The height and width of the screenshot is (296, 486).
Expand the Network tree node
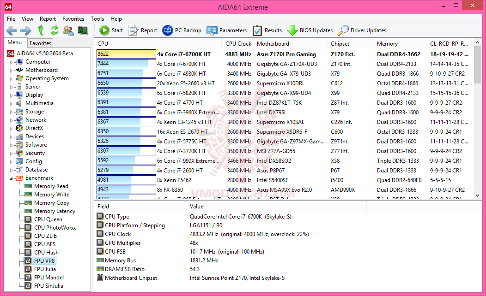pos(11,120)
